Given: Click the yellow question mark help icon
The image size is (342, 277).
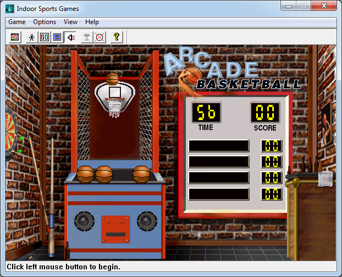Looking at the screenshot, I should pos(117,37).
